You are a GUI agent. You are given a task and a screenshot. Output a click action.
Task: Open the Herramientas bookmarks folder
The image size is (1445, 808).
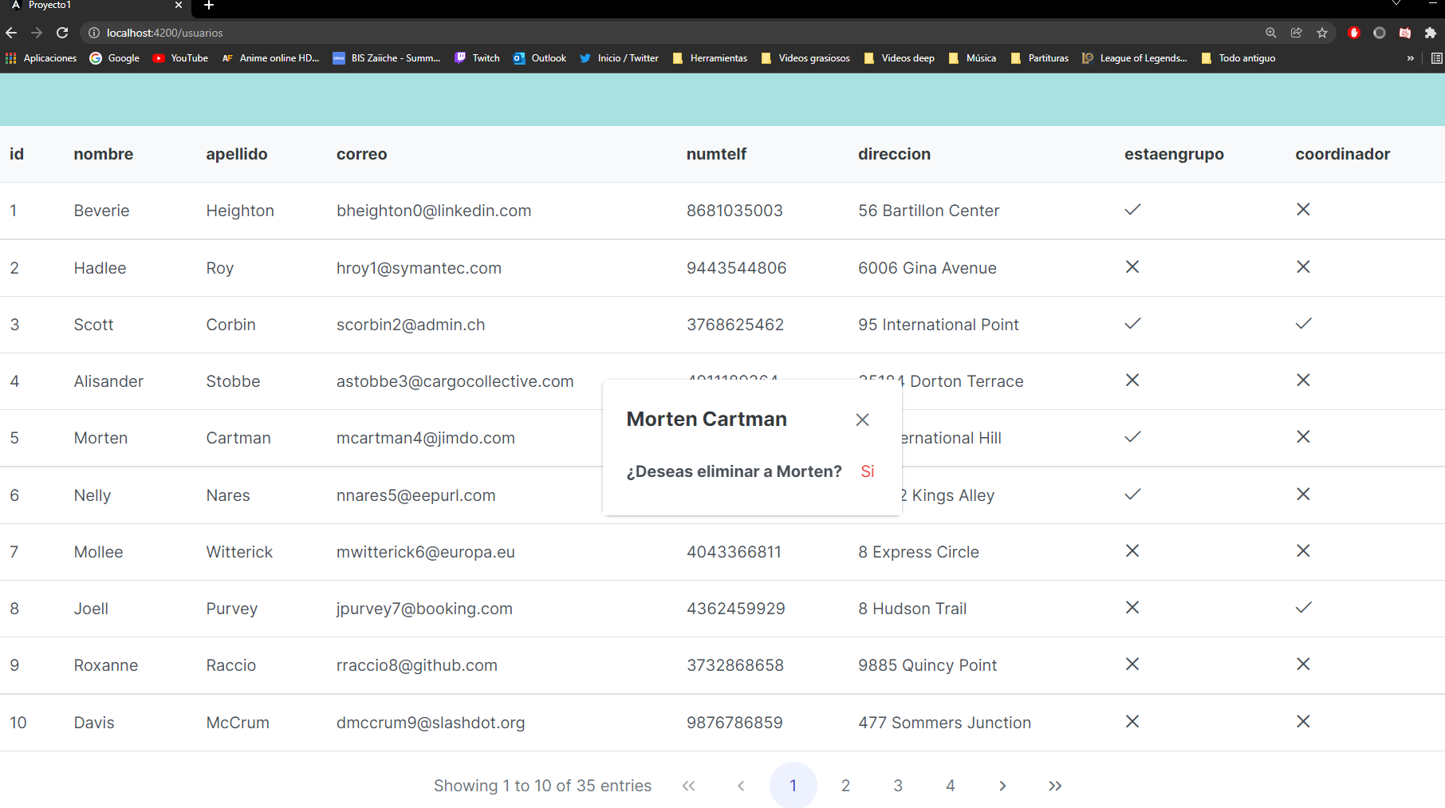click(709, 57)
